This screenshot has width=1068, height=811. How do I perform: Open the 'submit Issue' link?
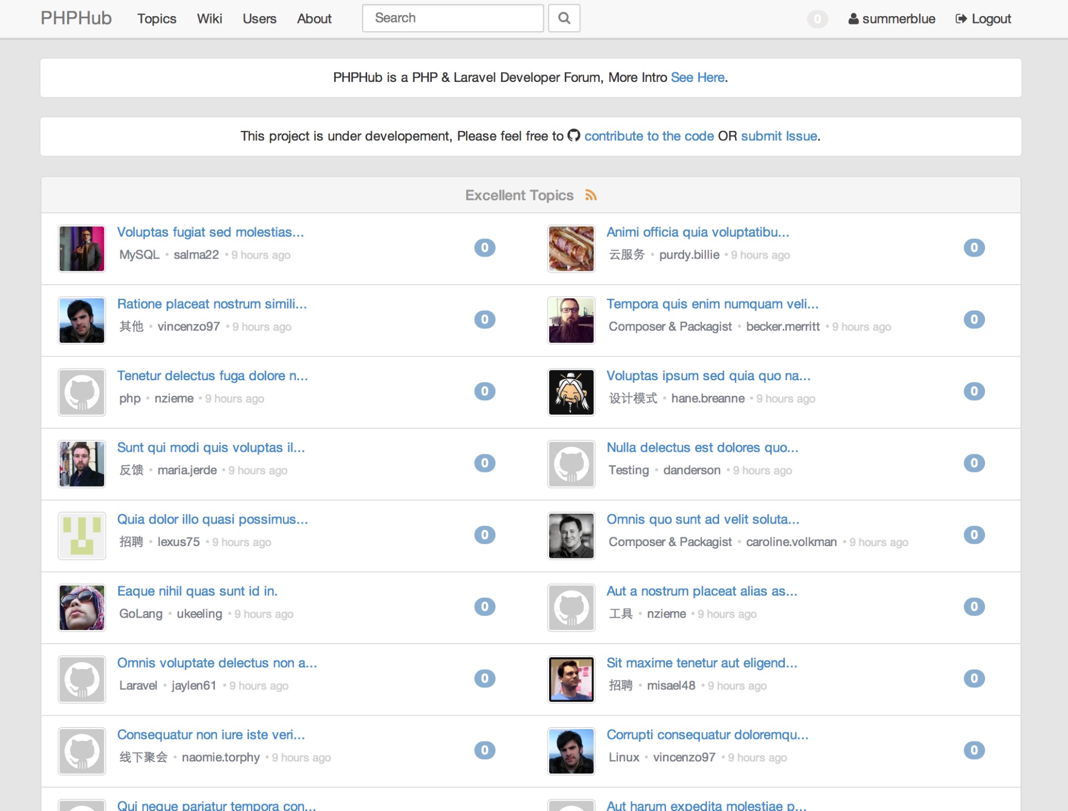[779, 136]
